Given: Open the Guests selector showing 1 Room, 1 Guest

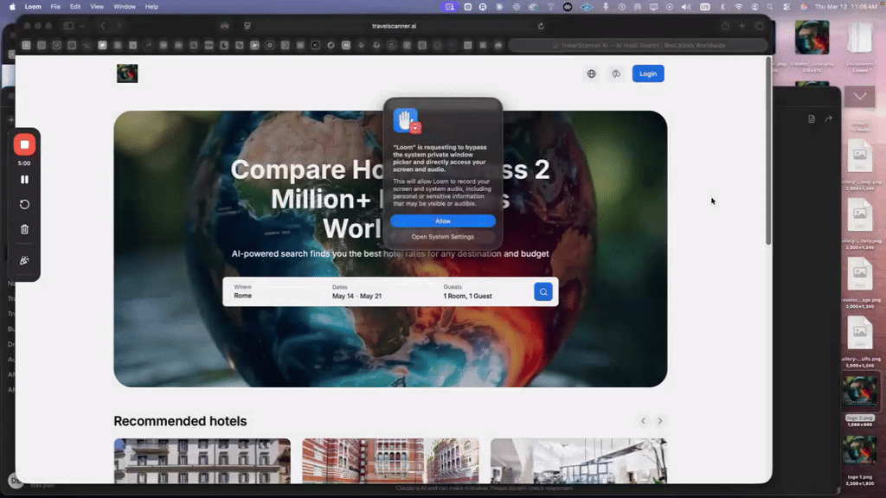Looking at the screenshot, I should pyautogui.click(x=467, y=291).
